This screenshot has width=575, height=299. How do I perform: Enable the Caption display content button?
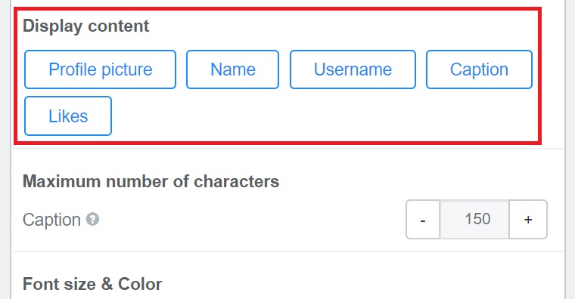point(479,69)
